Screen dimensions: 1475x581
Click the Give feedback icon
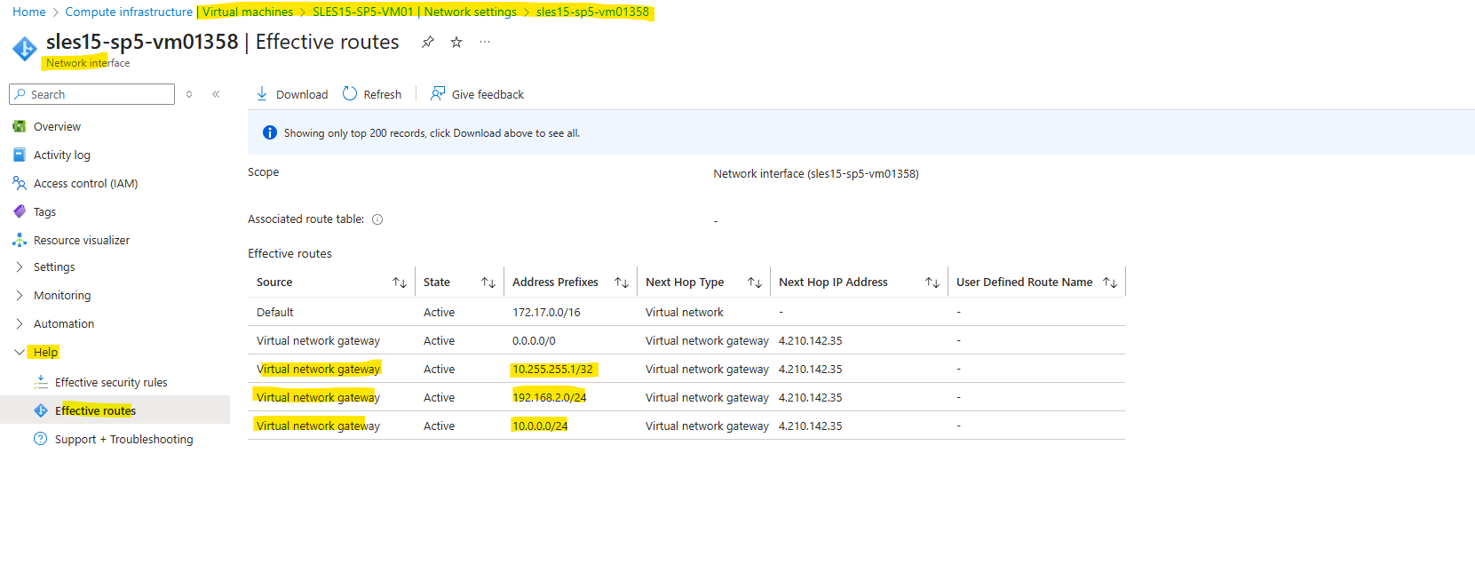[x=438, y=93]
